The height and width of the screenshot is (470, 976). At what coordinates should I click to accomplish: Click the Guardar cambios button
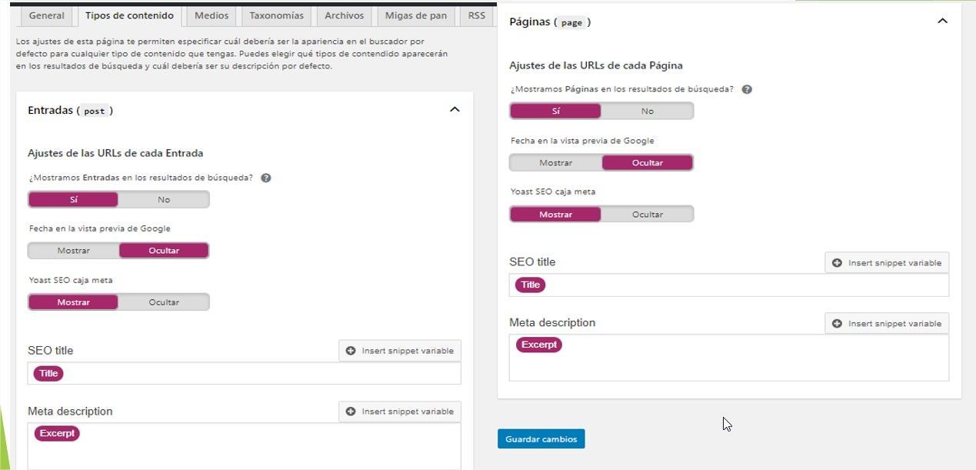[541, 438]
